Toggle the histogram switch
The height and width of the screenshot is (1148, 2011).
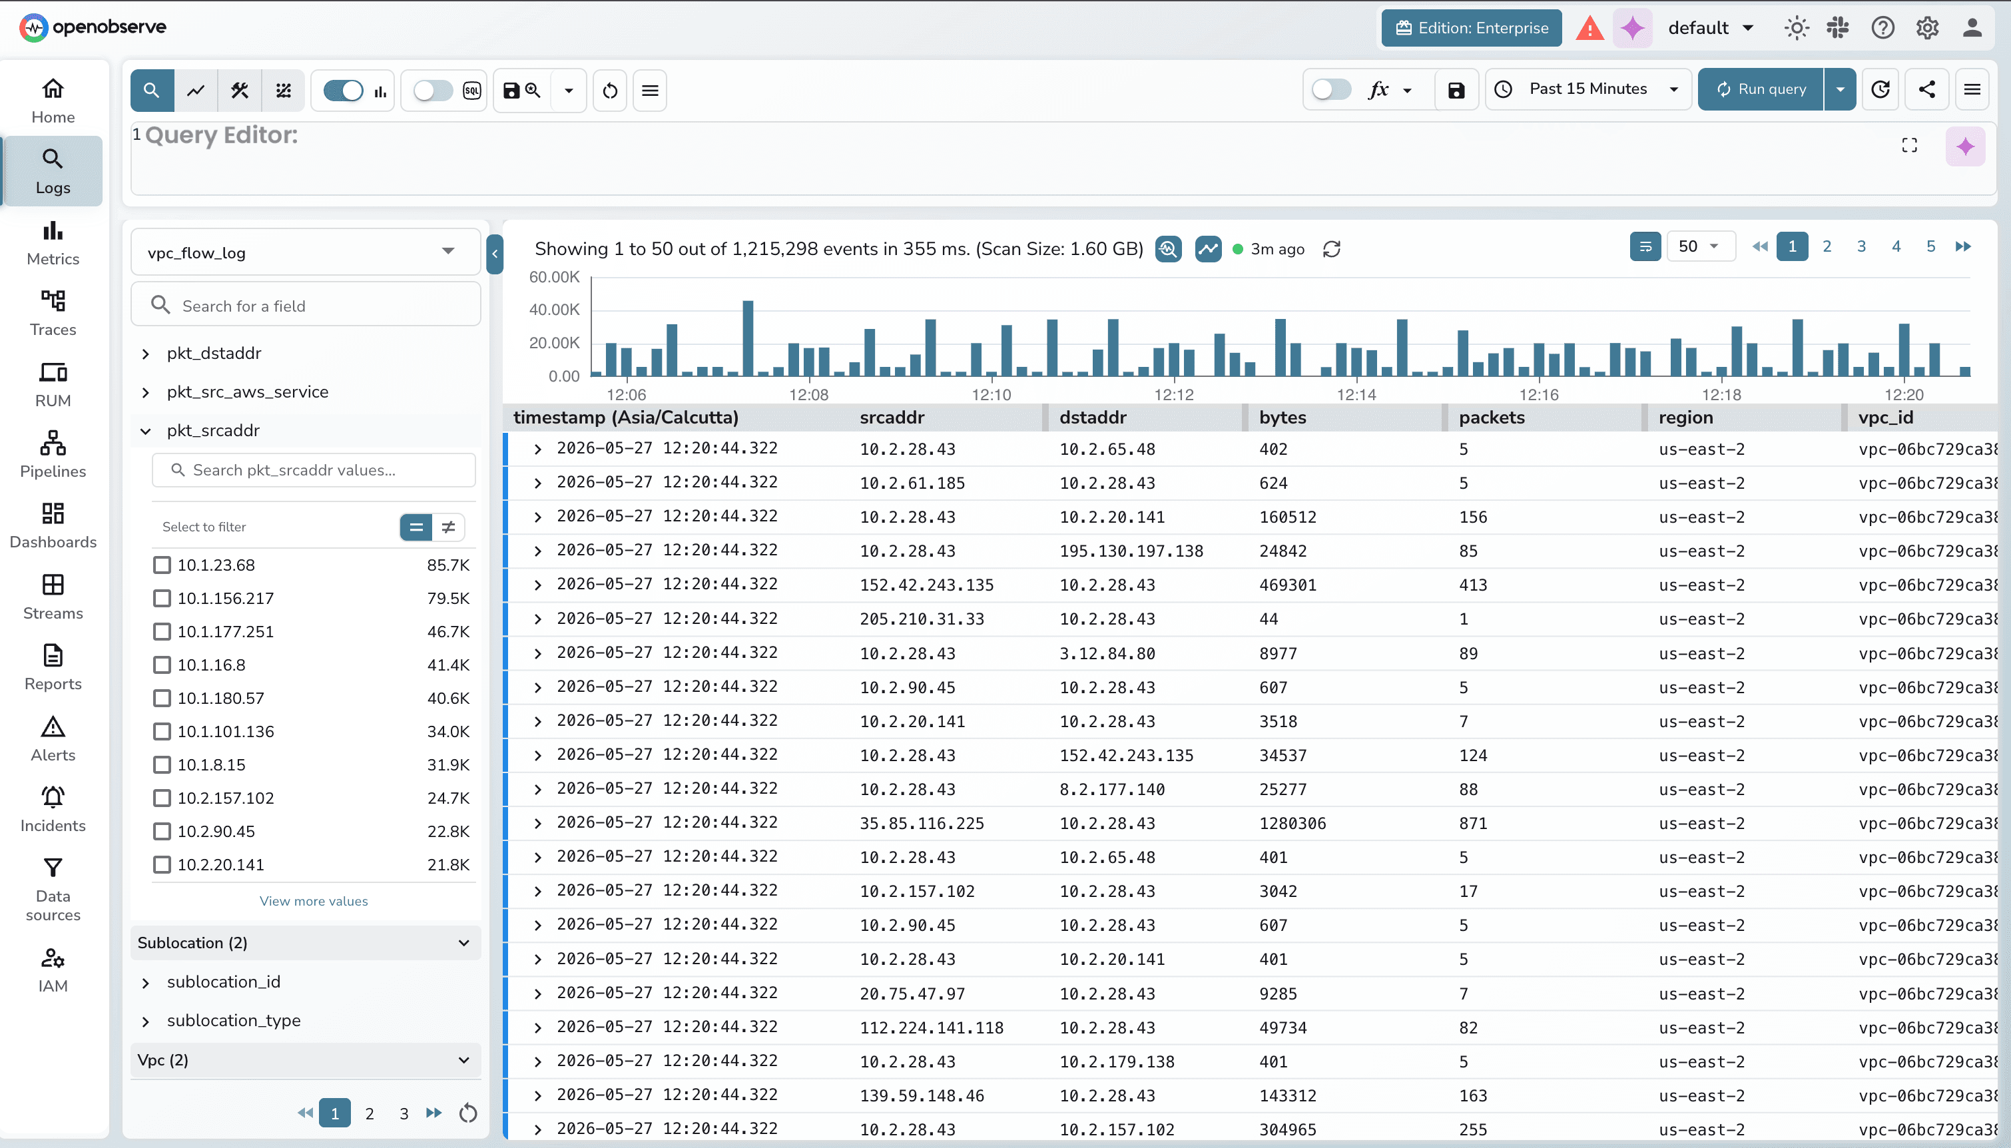click(x=344, y=91)
